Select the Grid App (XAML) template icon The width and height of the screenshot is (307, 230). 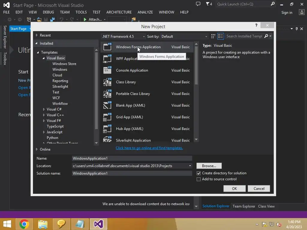point(107,117)
